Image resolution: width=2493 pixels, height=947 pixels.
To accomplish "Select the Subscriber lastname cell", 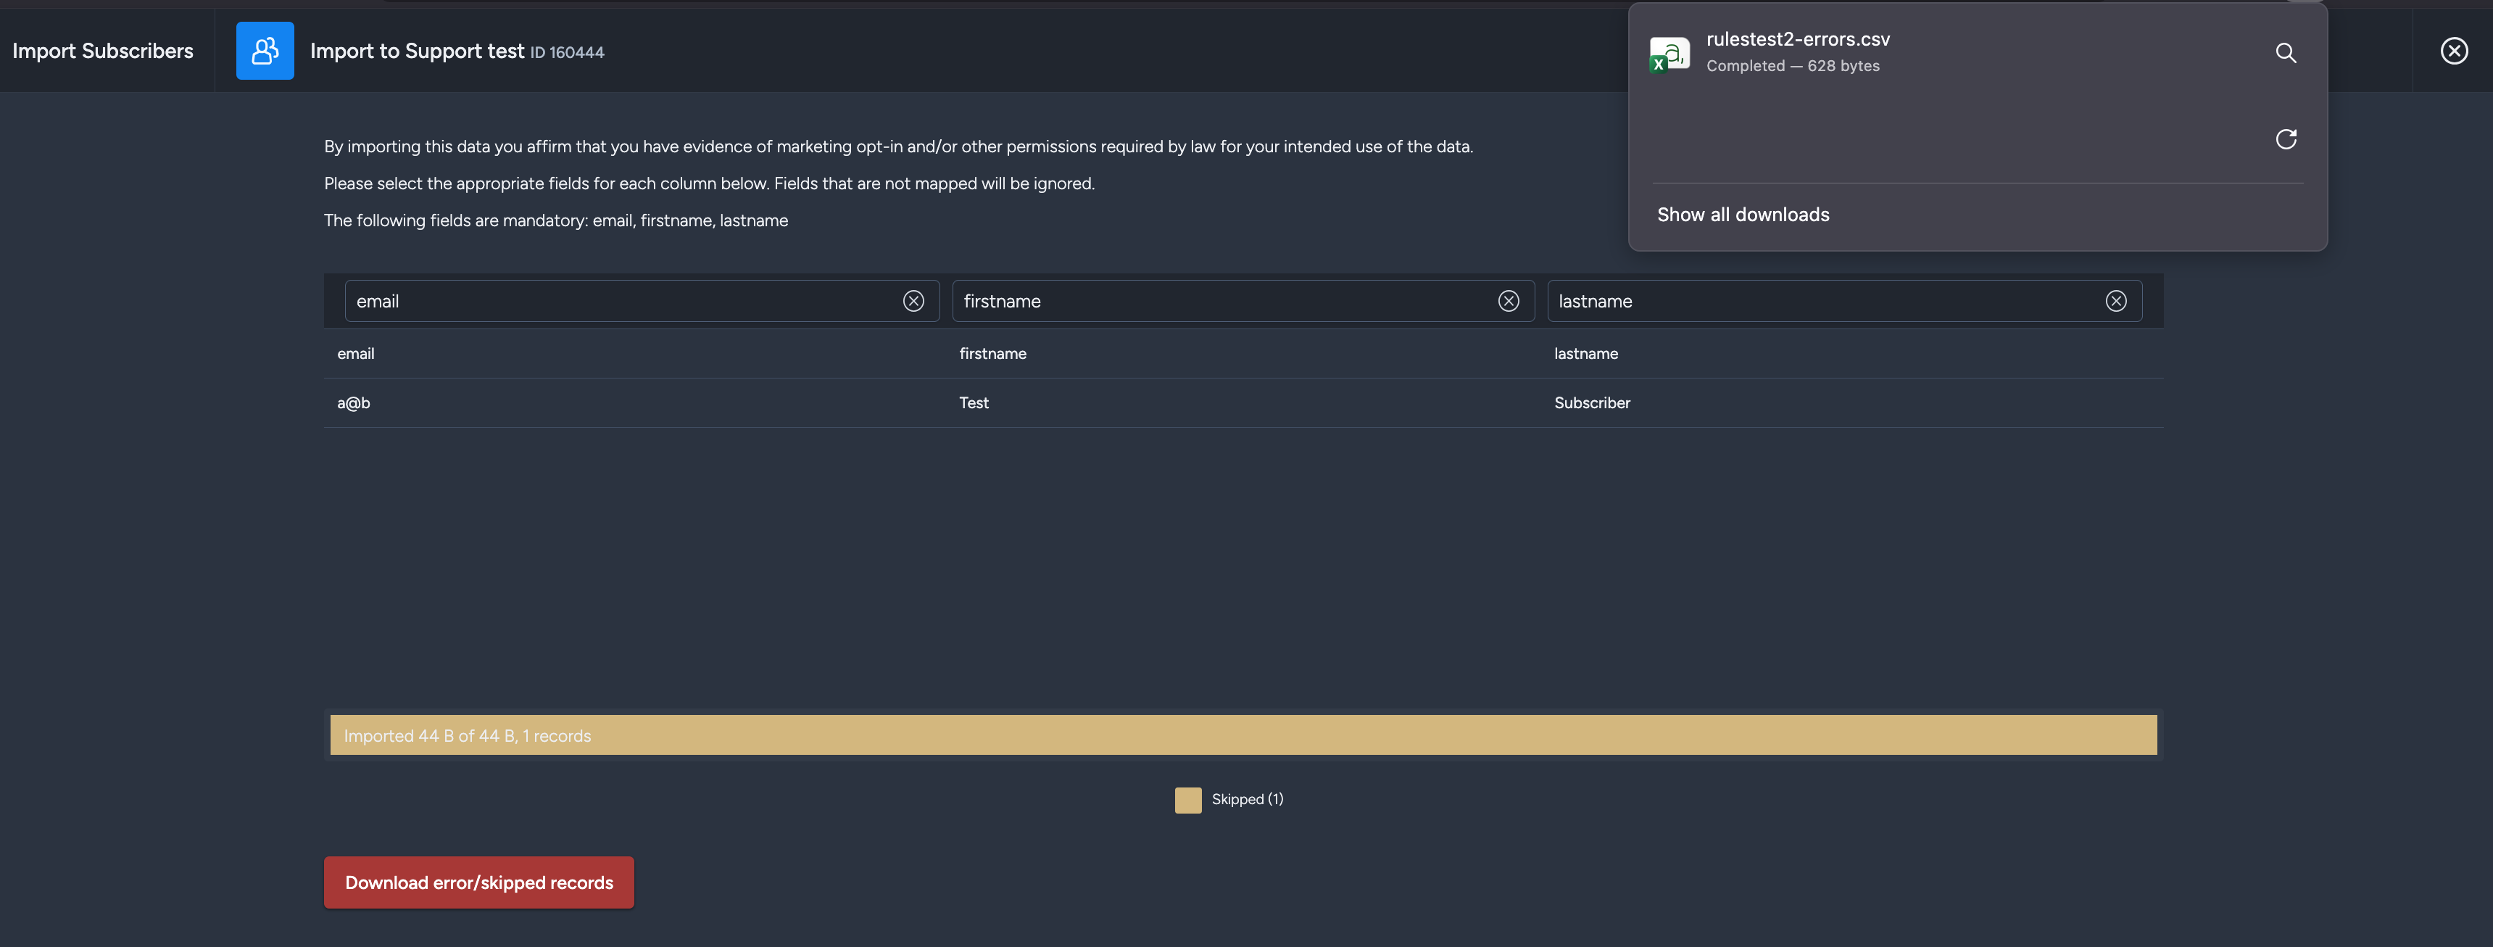I will coord(1592,403).
